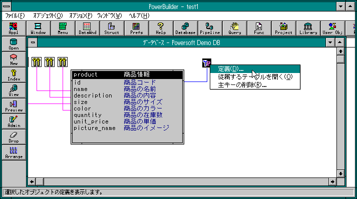
Task: Click the Struct toolbar icon
Action: coord(112,28)
